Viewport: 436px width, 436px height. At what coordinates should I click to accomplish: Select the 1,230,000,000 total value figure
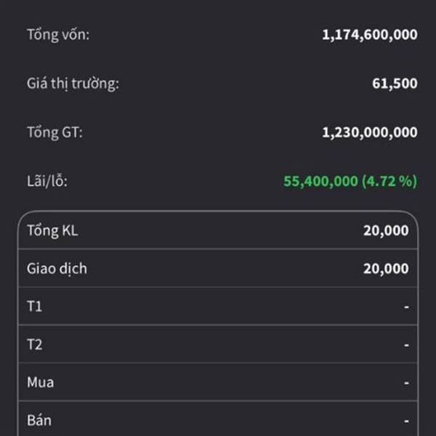[370, 132]
